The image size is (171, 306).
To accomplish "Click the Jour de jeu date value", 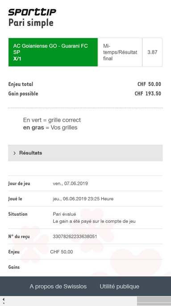I will [70, 183].
